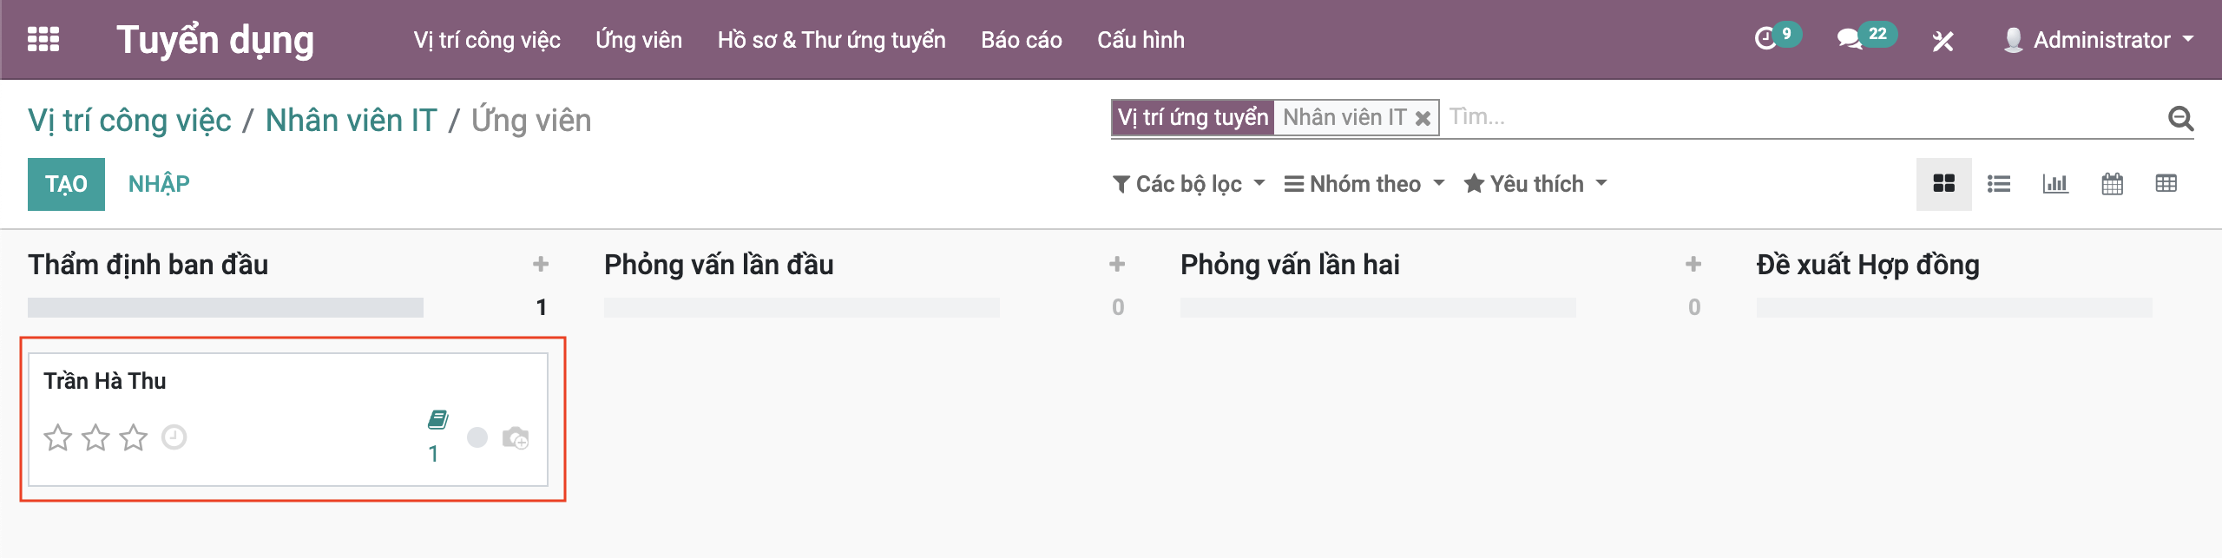The image size is (2222, 558).
Task: Toggle the kanban state circle on the card
Action: pos(477,437)
